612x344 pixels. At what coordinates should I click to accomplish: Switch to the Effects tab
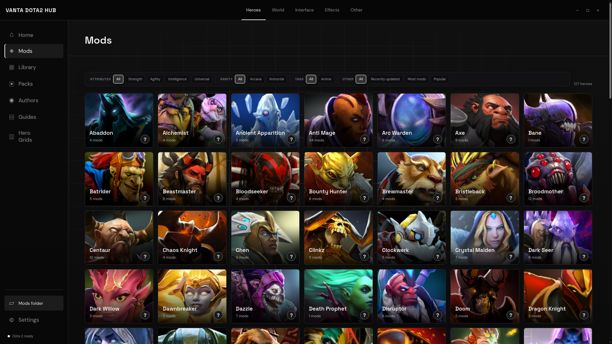click(x=332, y=10)
